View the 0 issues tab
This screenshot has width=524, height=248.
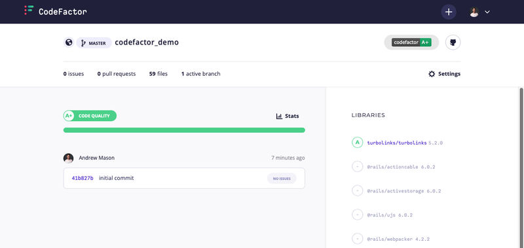coord(73,74)
